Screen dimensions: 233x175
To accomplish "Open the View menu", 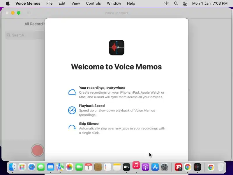I will [75, 3].
